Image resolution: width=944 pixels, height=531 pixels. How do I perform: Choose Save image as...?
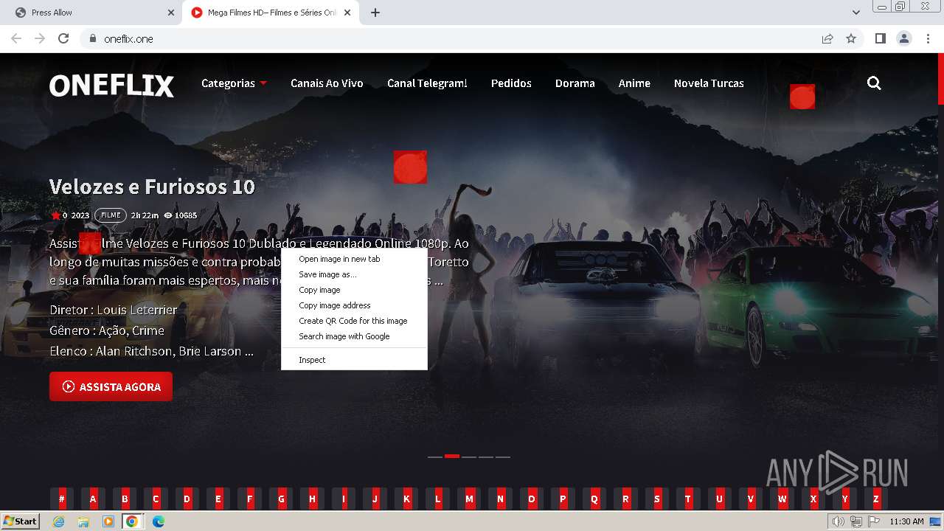click(354, 274)
